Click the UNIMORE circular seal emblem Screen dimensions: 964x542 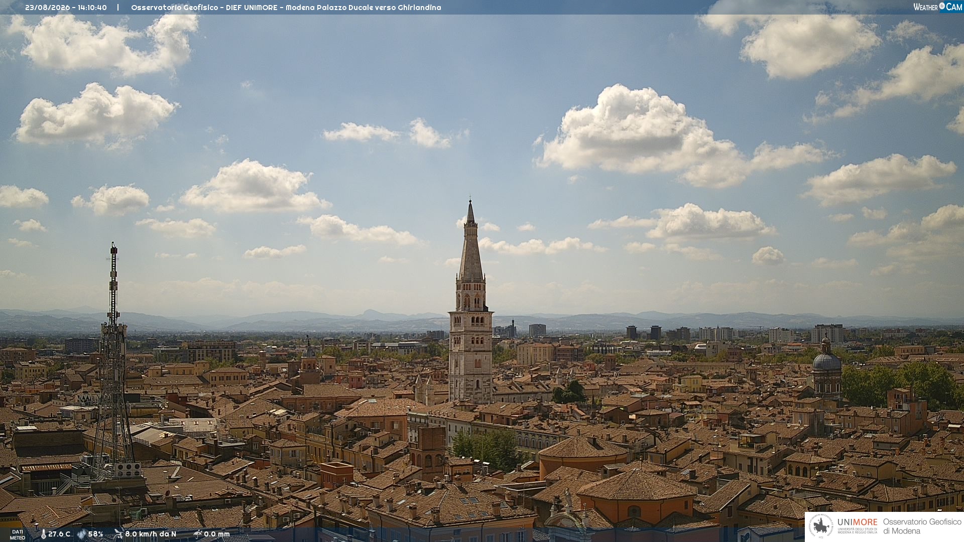(x=821, y=526)
